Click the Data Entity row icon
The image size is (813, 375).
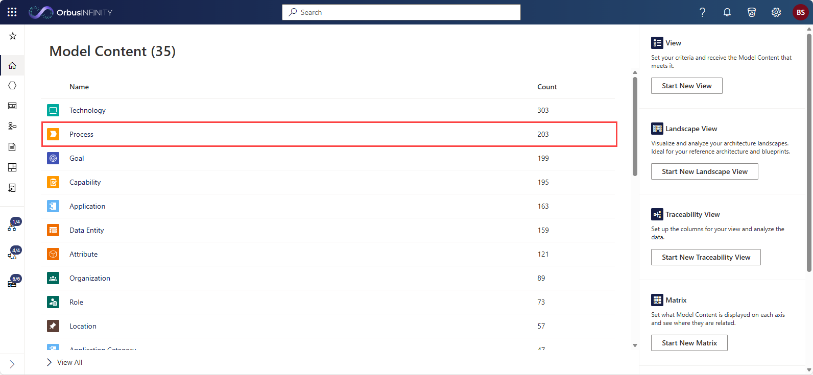pyautogui.click(x=53, y=230)
